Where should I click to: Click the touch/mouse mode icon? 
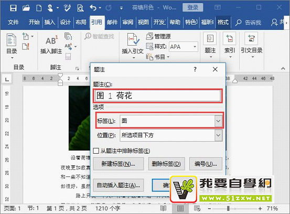50,8
